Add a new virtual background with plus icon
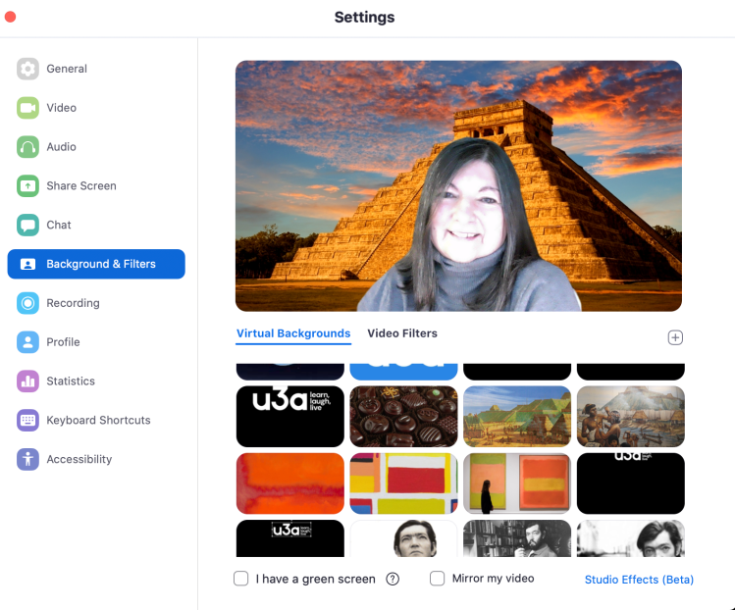 pyautogui.click(x=675, y=337)
